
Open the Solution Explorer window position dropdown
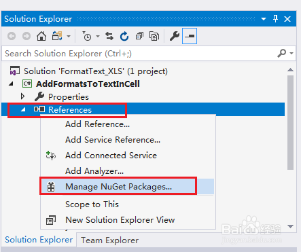coord(264,19)
